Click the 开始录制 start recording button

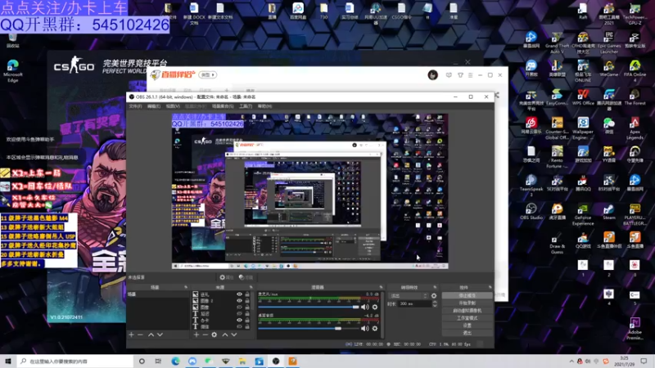[x=467, y=303]
